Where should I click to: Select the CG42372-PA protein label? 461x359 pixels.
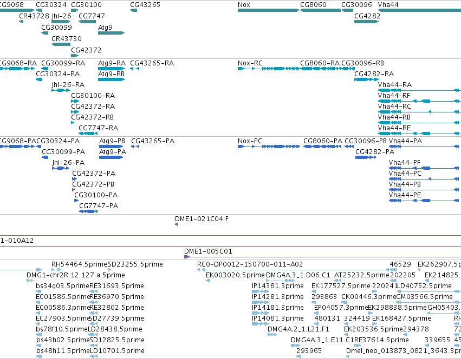point(94,174)
